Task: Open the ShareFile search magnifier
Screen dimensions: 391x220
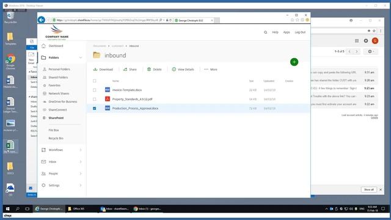Action: (265, 32)
